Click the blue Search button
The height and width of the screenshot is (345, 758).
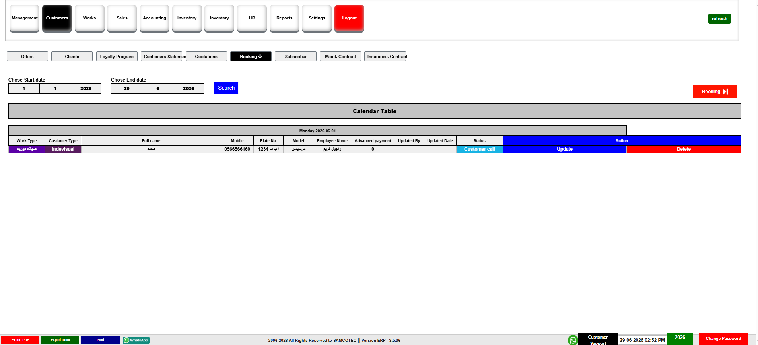pyautogui.click(x=226, y=88)
